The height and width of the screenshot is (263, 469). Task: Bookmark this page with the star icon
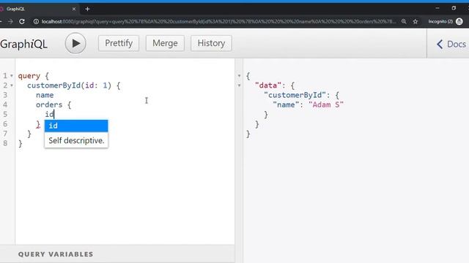[416, 21]
